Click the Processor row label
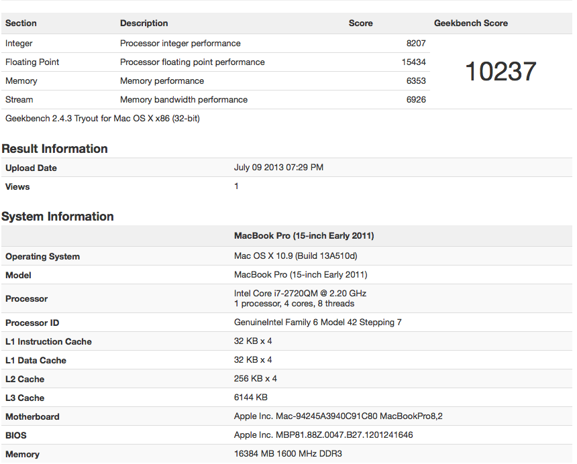This screenshot has height=464, width=577. click(26, 298)
